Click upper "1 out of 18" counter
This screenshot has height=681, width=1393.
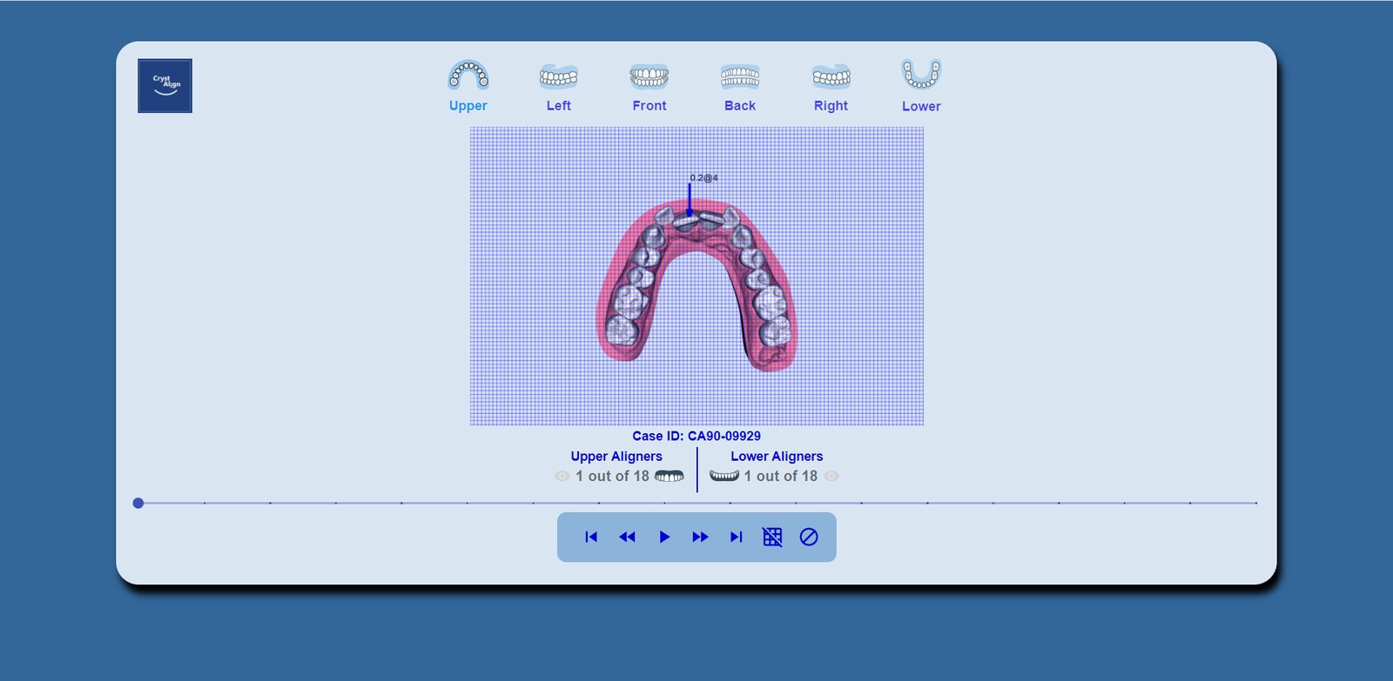(612, 476)
